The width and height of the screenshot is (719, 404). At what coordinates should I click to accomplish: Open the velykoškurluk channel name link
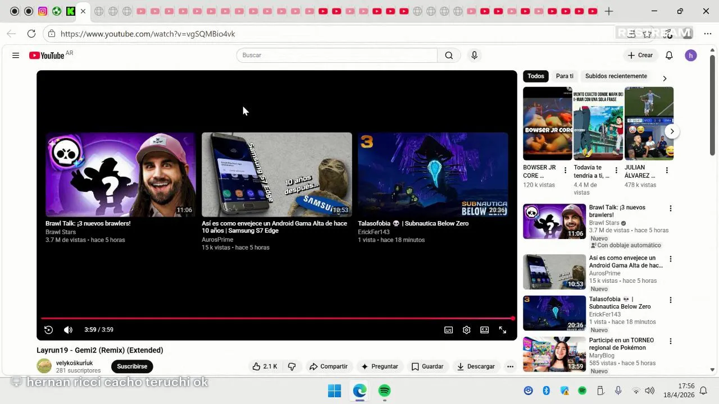pos(74,363)
